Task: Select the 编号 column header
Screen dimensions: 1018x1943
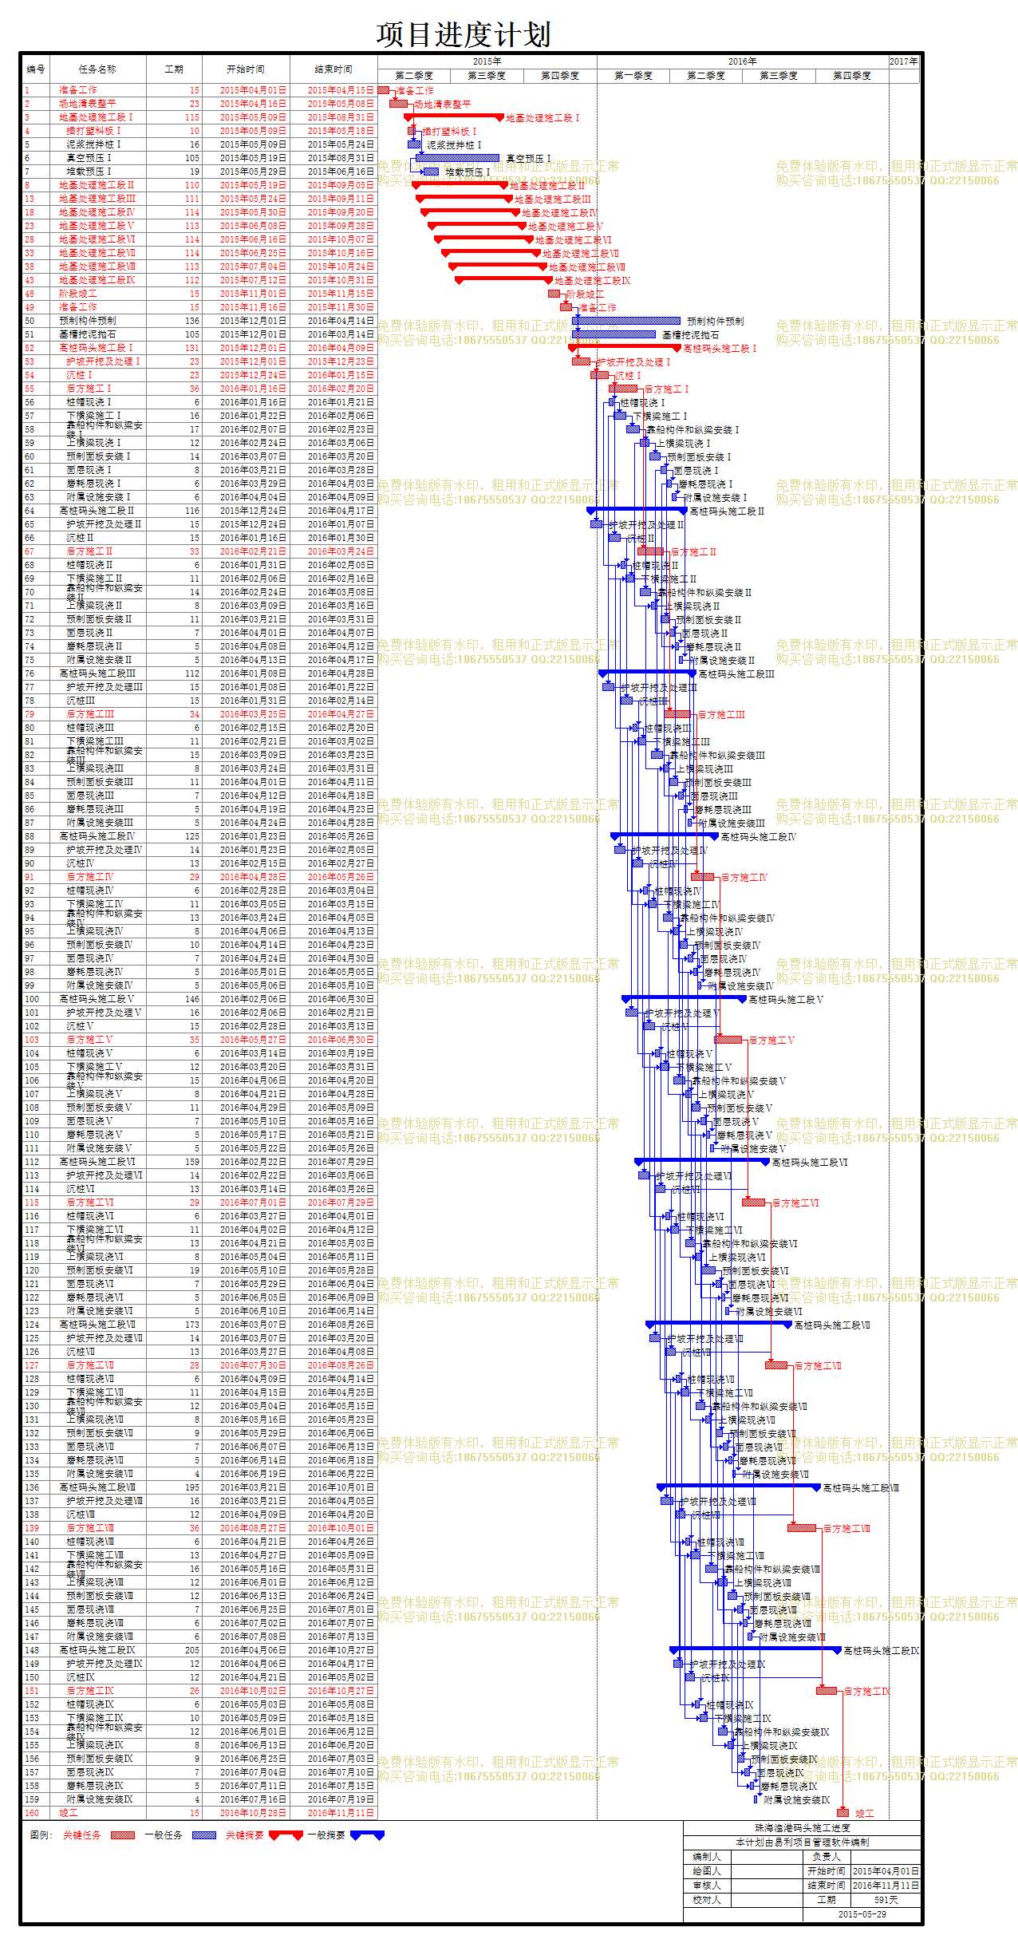Action: 36,69
